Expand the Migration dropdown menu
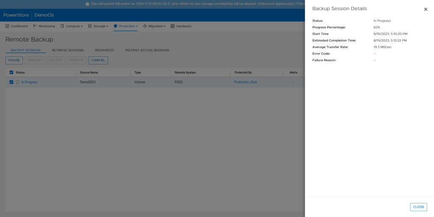Image resolution: width=434 pixels, height=217 pixels. (164, 26)
